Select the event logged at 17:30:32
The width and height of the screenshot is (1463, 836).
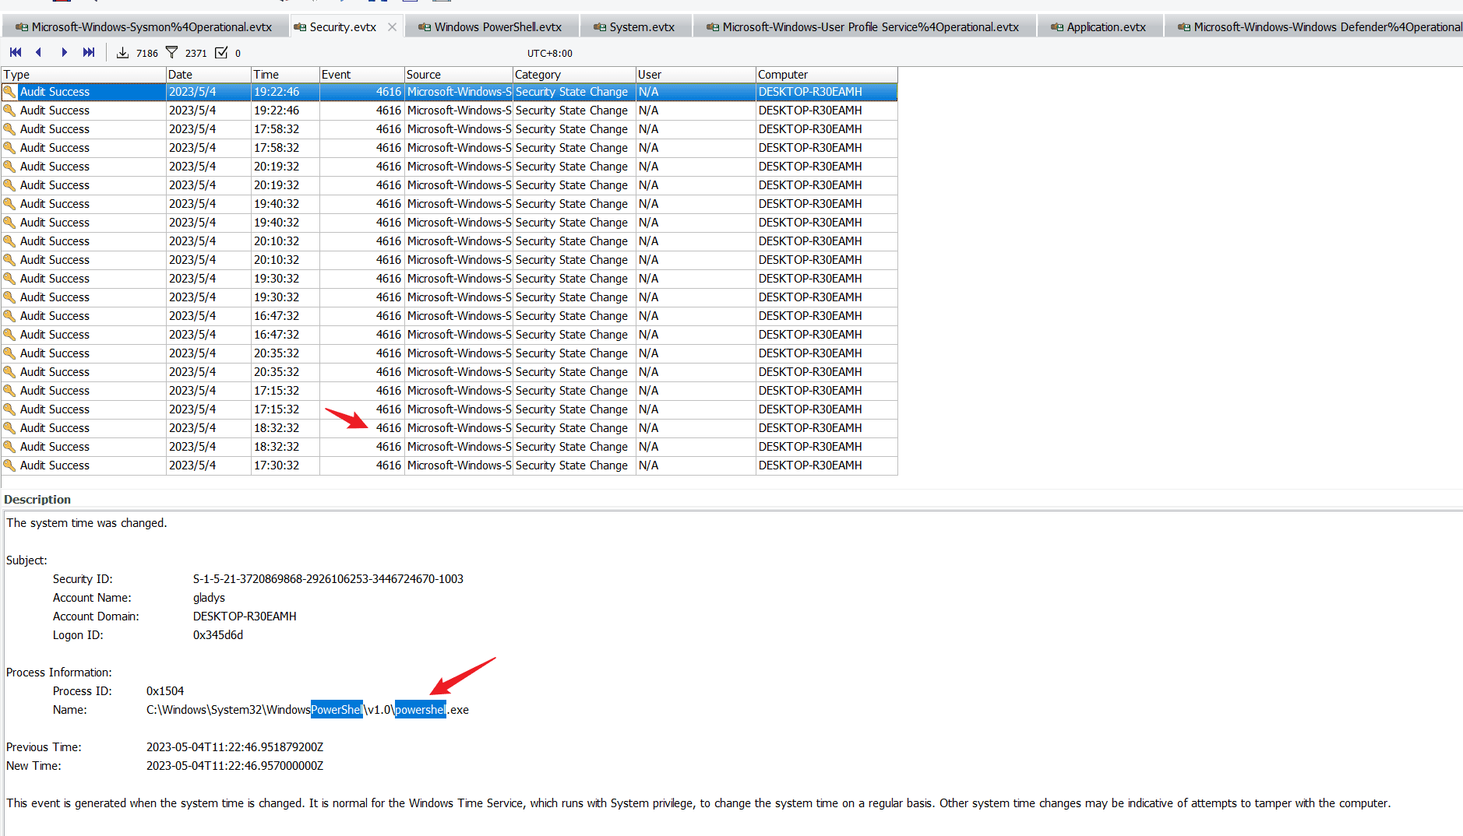pos(277,465)
